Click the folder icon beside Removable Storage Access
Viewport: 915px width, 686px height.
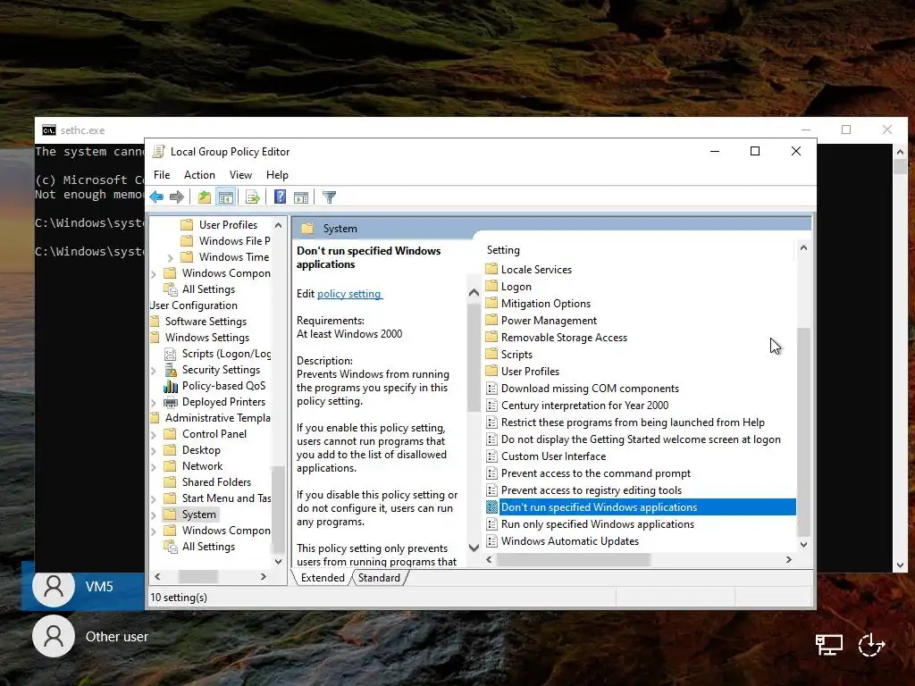(492, 337)
